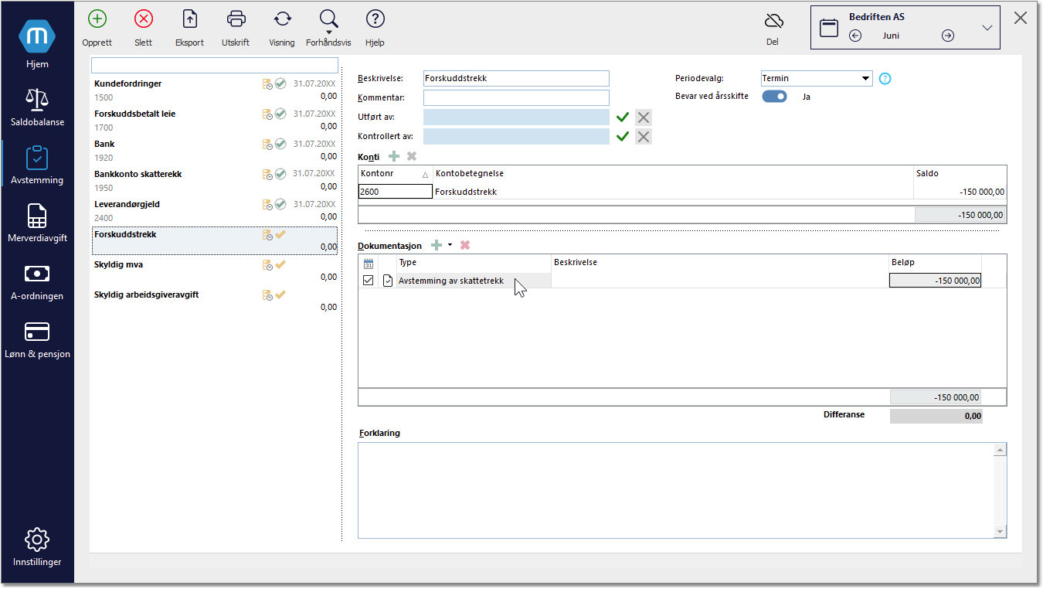This screenshot has width=1043, height=589.
Task: Click the Periodevalg help info icon
Action: point(885,78)
